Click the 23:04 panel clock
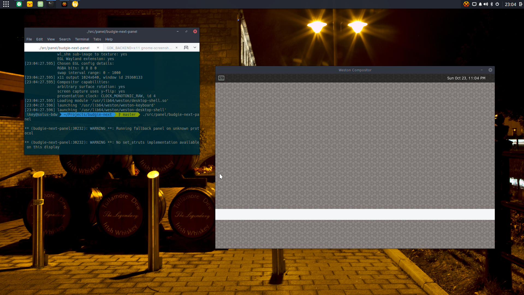Viewport: 524px width, 295px height. point(510,4)
